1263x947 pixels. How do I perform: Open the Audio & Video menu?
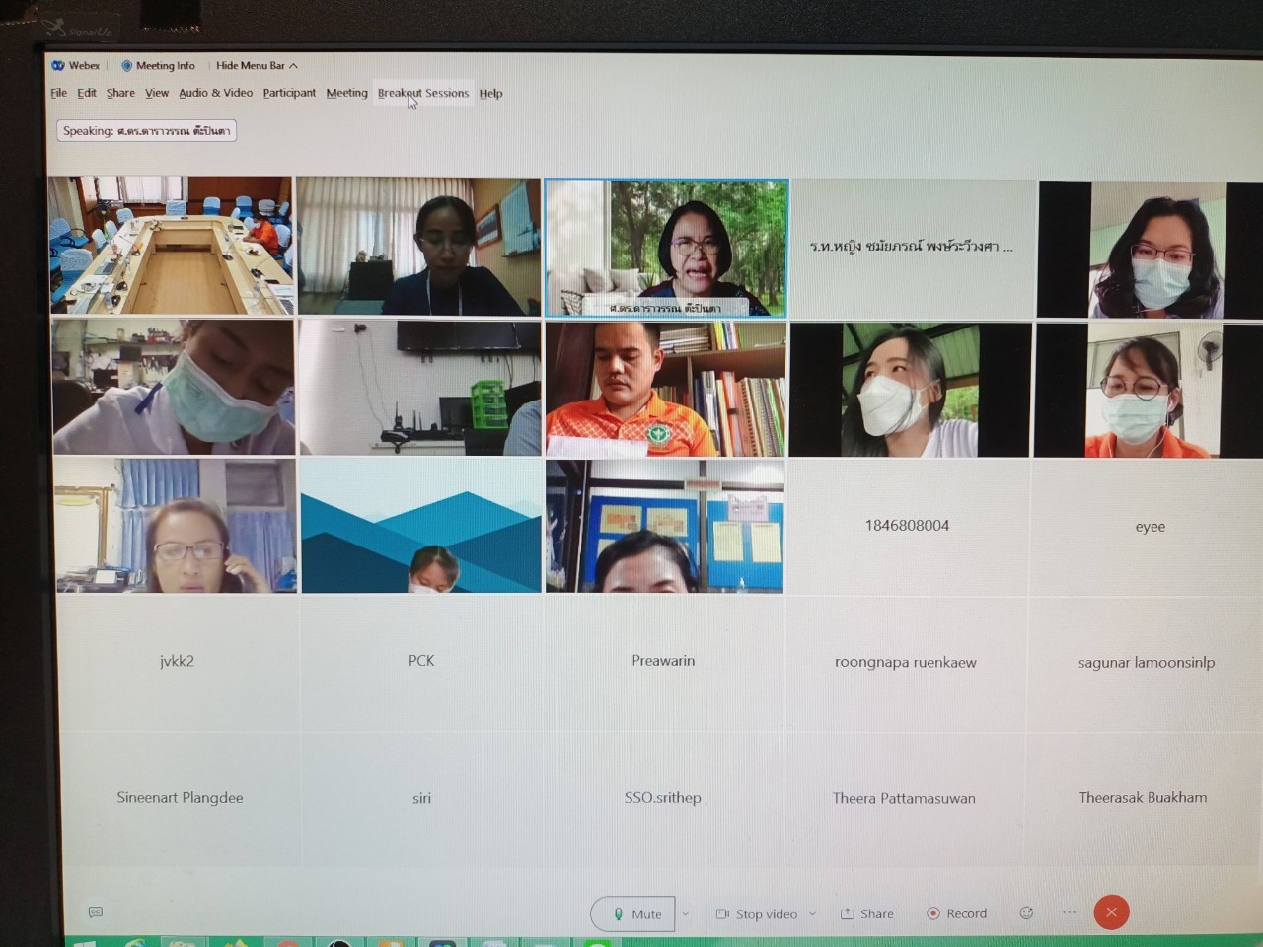coord(215,93)
